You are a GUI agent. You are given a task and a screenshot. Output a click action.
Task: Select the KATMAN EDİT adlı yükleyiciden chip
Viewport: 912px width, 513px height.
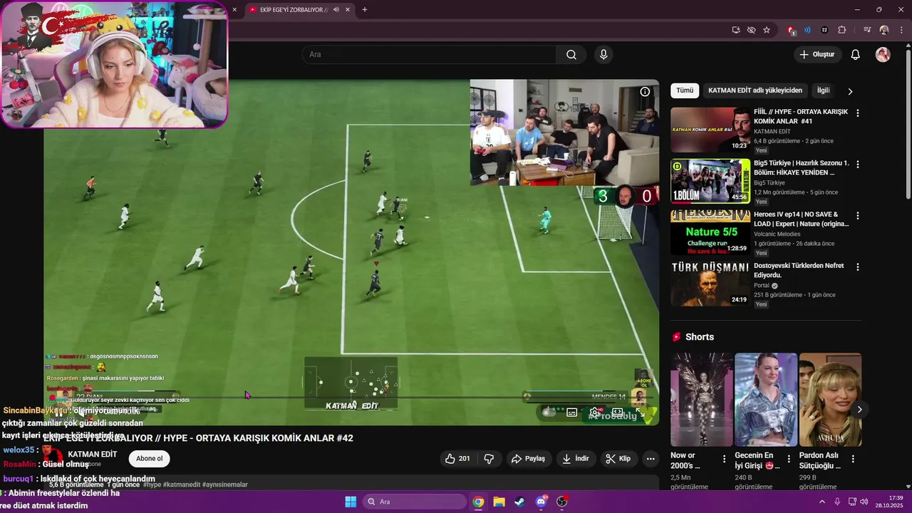(755, 90)
